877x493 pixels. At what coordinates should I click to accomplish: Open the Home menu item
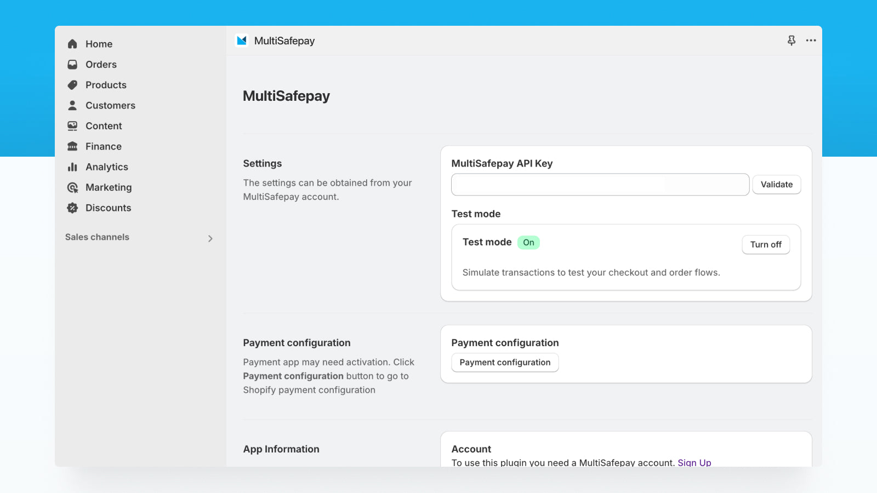coord(99,44)
